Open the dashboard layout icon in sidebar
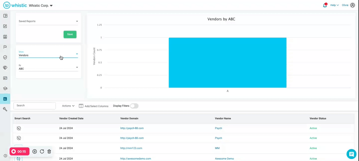The width and height of the screenshot is (359, 161). coord(5,16)
